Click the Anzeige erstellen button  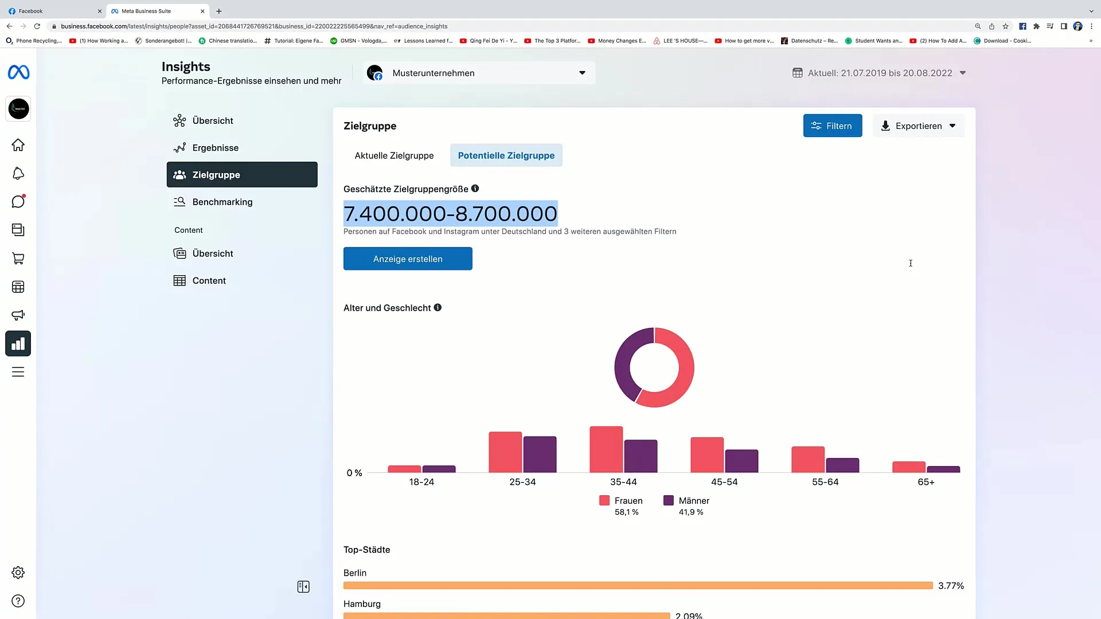point(408,258)
